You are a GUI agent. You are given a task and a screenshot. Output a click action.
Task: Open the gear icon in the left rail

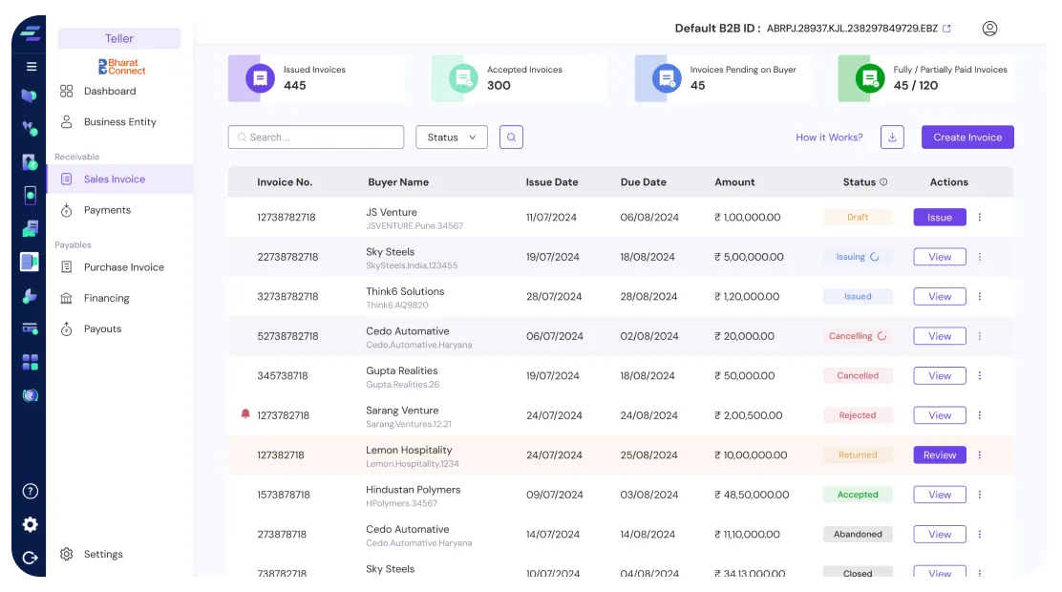click(31, 524)
